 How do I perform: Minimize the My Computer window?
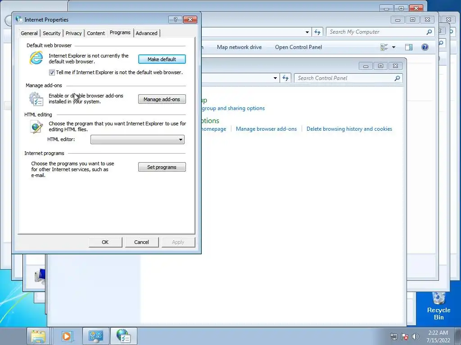(x=398, y=20)
